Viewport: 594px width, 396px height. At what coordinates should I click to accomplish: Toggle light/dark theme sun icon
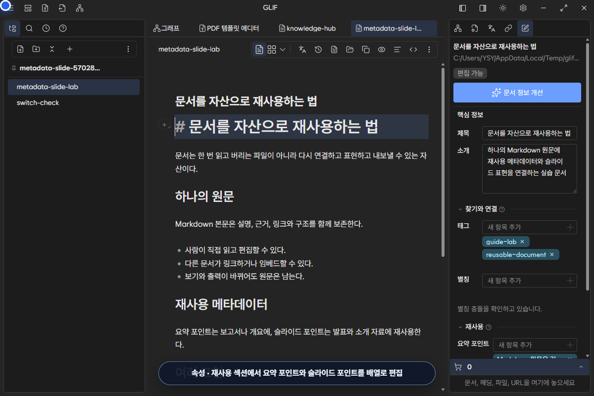pyautogui.click(x=503, y=8)
